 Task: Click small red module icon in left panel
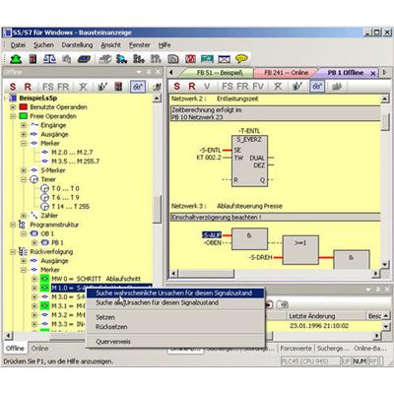pyautogui.click(x=118, y=87)
